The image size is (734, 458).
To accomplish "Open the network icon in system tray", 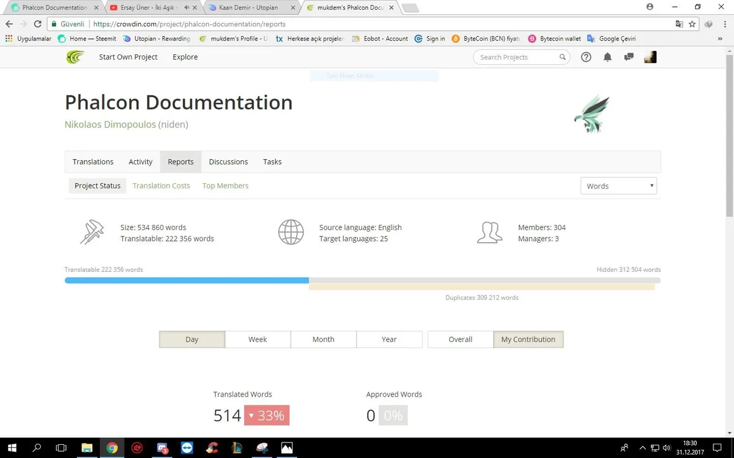I will pos(654,448).
